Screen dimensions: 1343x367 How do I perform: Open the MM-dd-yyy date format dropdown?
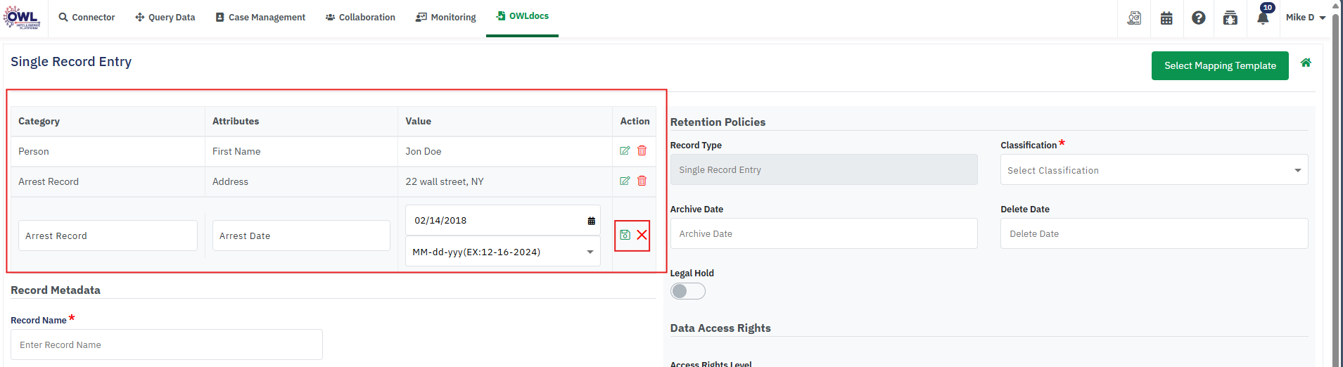pos(502,252)
